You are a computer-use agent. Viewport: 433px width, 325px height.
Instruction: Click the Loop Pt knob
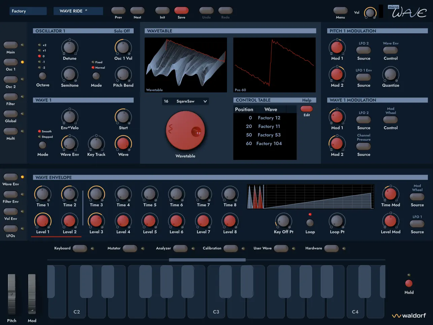pyautogui.click(x=337, y=221)
